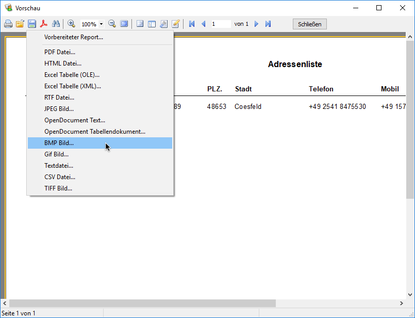Expand the 100% zoom dropdown

101,24
